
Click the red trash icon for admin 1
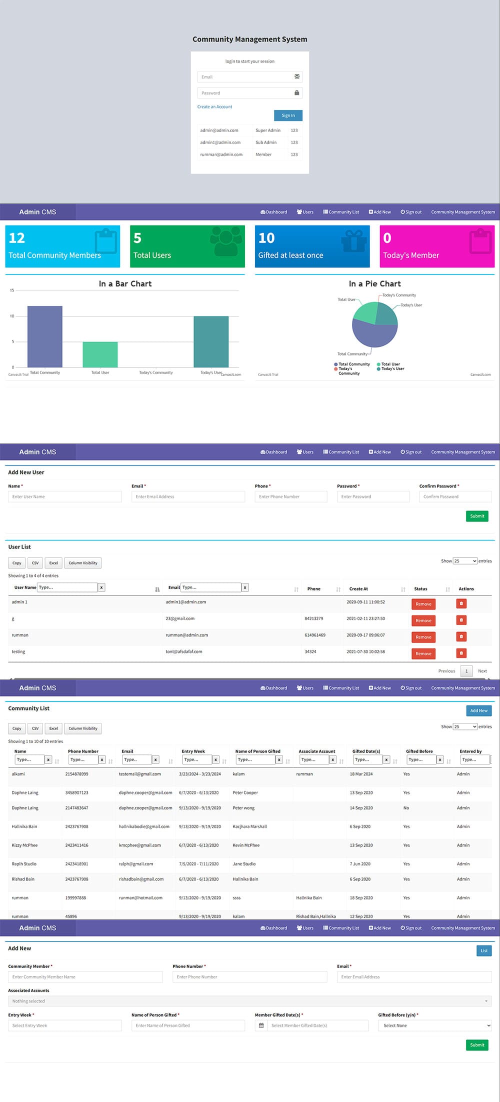(461, 603)
